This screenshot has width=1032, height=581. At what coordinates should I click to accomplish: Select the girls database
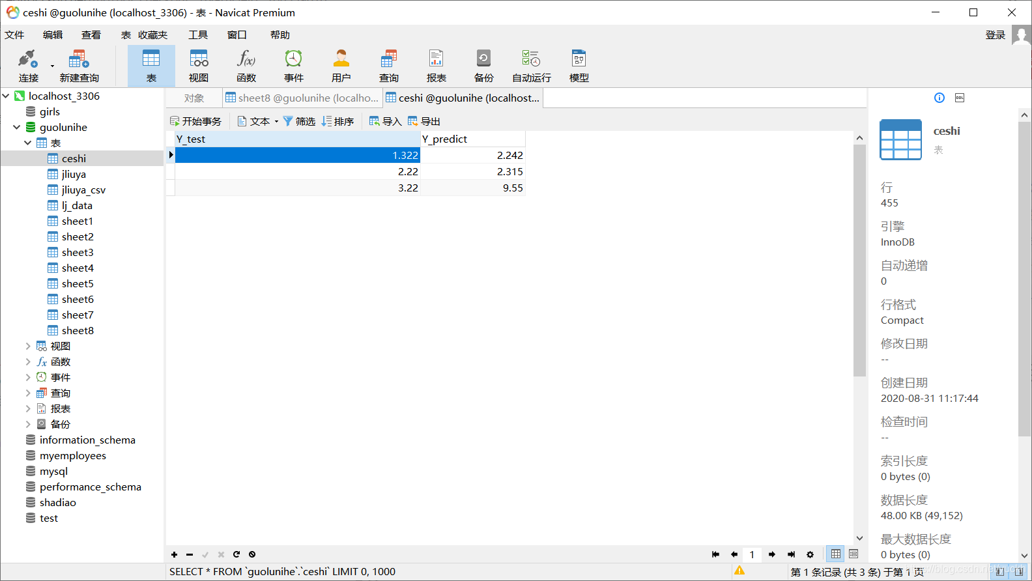point(50,111)
